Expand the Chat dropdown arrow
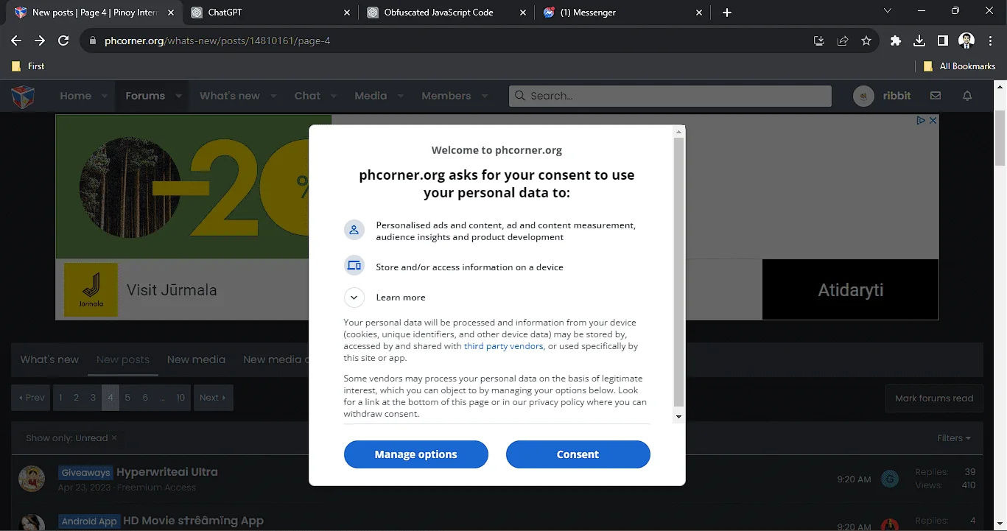Viewport: 1007px width, 531px height. click(334, 96)
